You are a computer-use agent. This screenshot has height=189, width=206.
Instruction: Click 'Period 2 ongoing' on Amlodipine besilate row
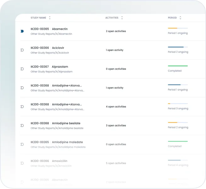pyautogui.click(x=178, y=127)
